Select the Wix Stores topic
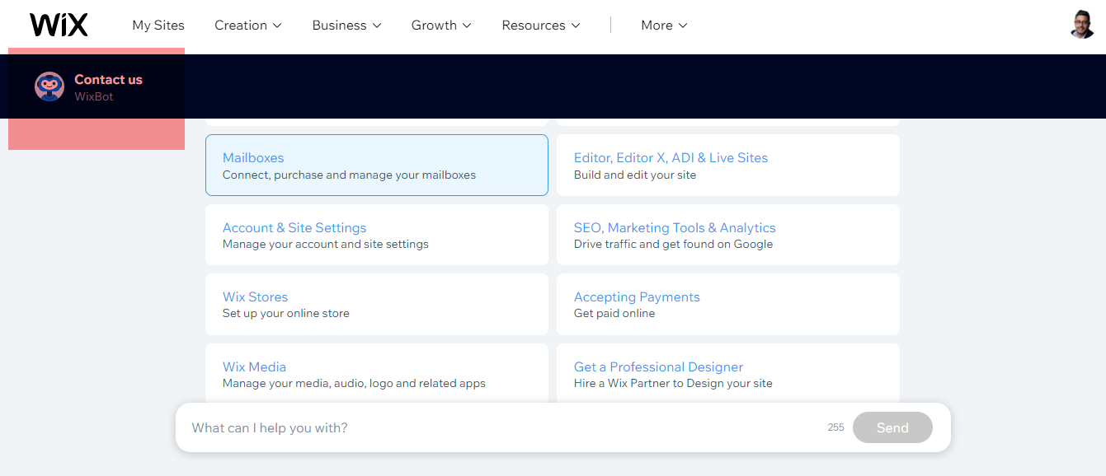 coord(376,305)
